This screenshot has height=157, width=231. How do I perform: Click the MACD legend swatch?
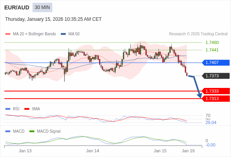coord(8,131)
